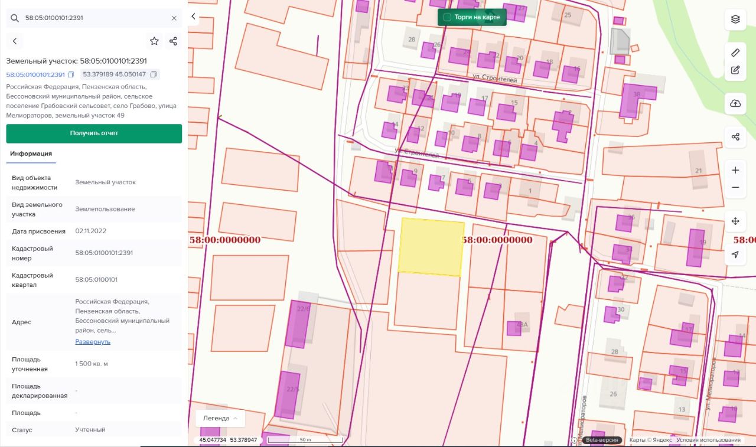Click the four-arrow move map icon

point(735,221)
